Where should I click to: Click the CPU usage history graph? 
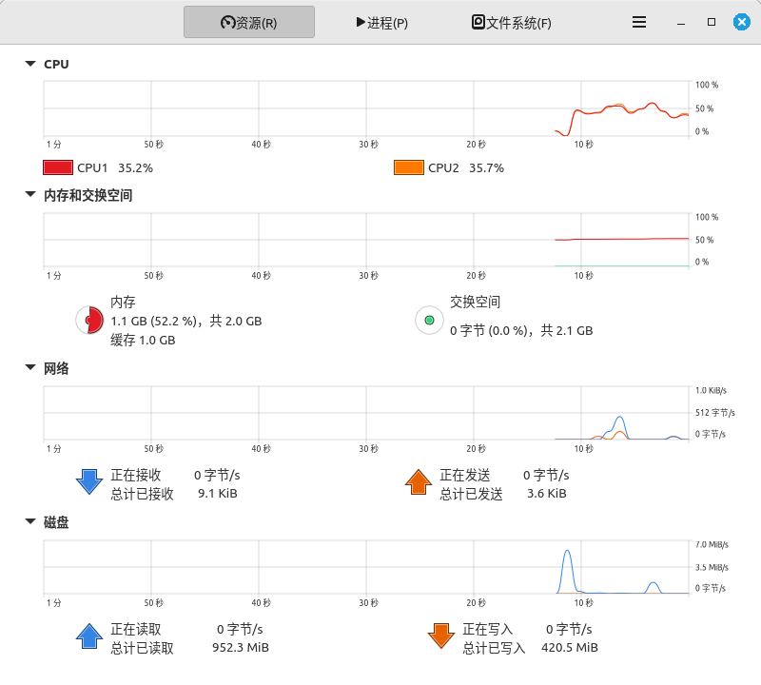click(x=366, y=108)
